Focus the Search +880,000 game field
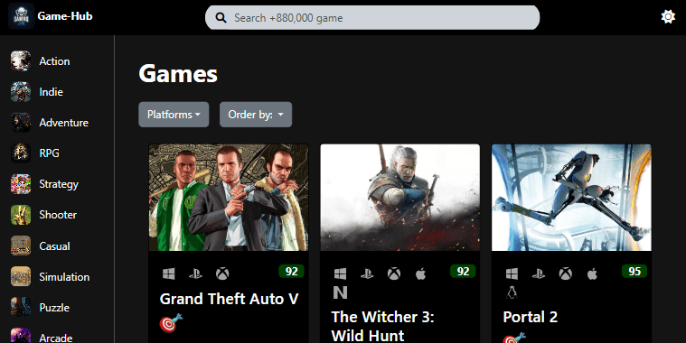Viewport: 686px width, 343px height. (x=372, y=18)
